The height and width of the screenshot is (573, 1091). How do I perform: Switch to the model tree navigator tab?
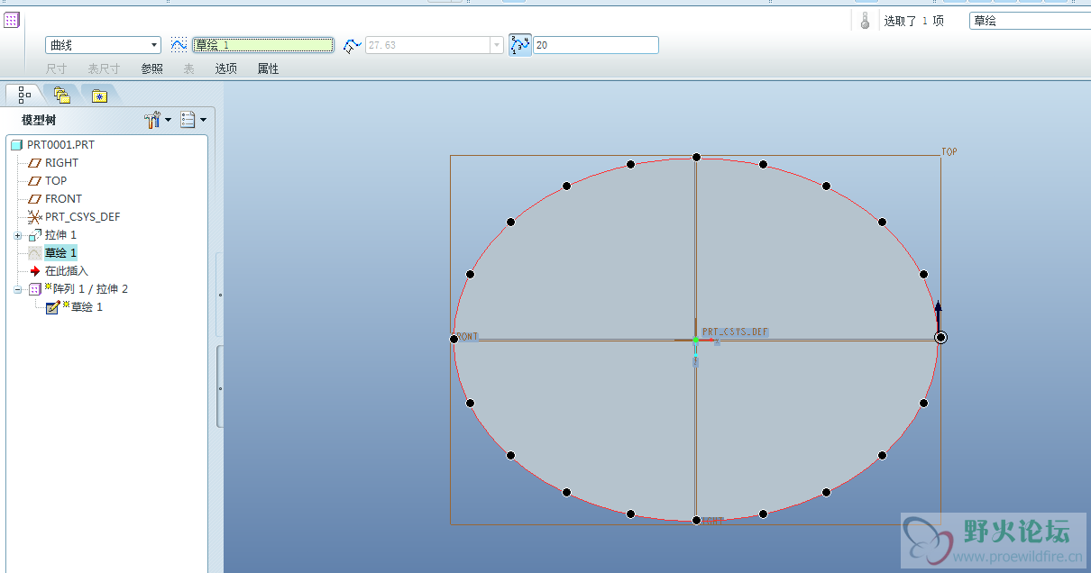[x=24, y=94]
